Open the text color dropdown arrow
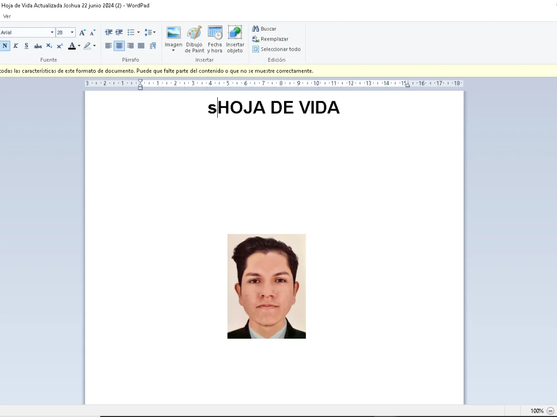The height and width of the screenshot is (417, 557). 79,46
